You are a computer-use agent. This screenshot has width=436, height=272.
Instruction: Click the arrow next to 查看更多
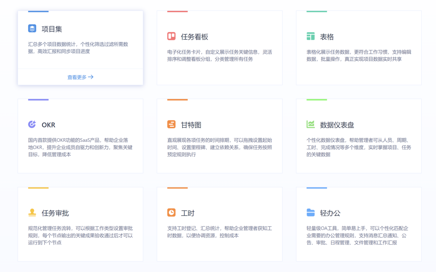tap(91, 77)
